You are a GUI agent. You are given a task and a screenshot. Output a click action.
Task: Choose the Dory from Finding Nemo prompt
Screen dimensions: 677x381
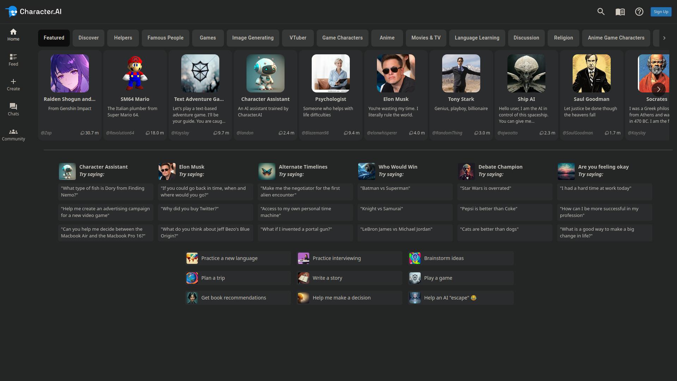point(106,192)
